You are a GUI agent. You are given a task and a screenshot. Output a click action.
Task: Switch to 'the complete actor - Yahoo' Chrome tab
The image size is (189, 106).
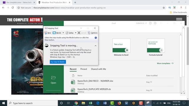[19, 2]
